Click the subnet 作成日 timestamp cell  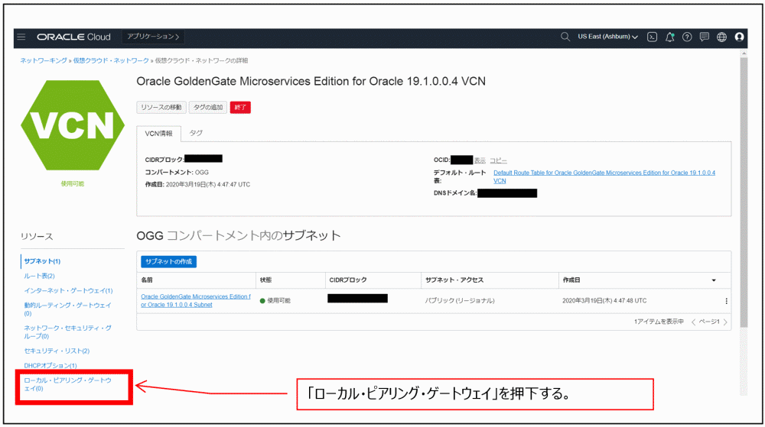point(604,301)
